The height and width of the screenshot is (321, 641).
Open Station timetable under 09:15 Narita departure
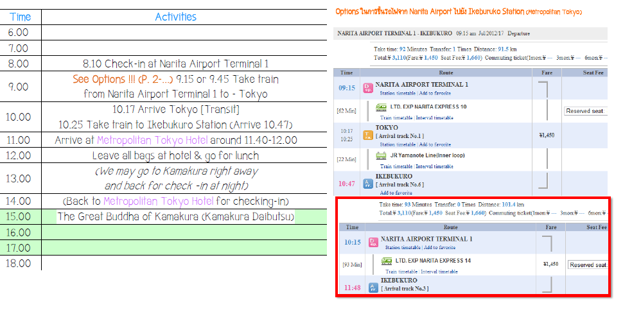pyautogui.click(x=398, y=93)
